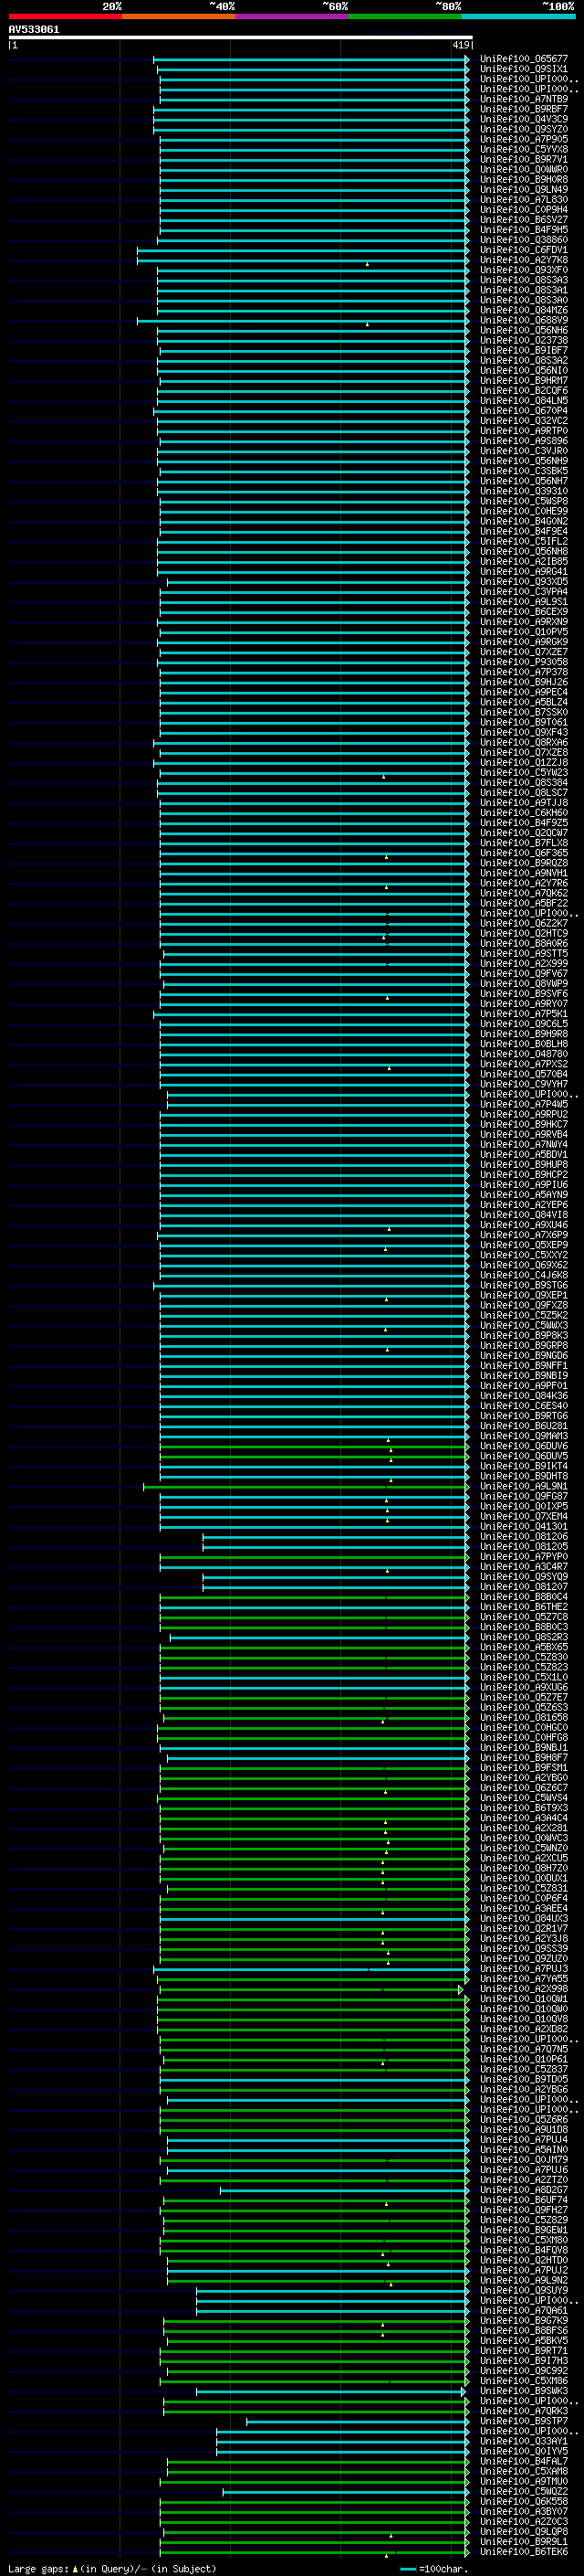Select hit UniRef100_Q9MAM3
This screenshot has width=584, height=2576.
click(x=524, y=1435)
